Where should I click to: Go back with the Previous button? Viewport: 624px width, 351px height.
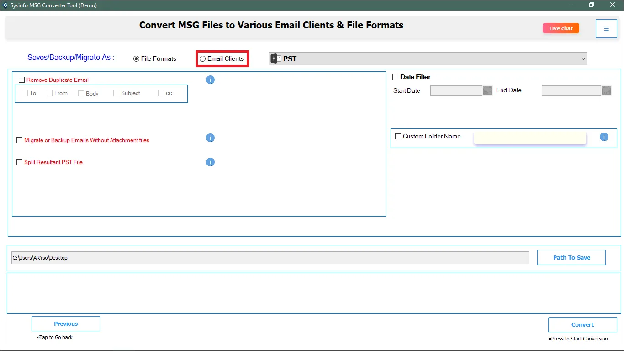pyautogui.click(x=66, y=324)
